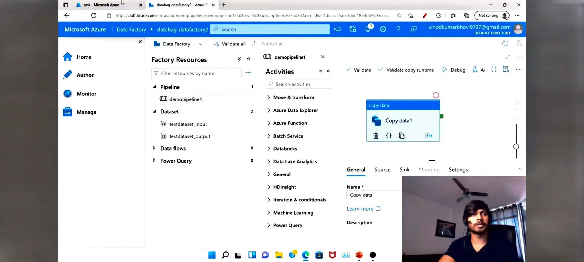Switch to the Settings tab
Image resolution: width=584 pixels, height=262 pixels.
[x=458, y=170]
